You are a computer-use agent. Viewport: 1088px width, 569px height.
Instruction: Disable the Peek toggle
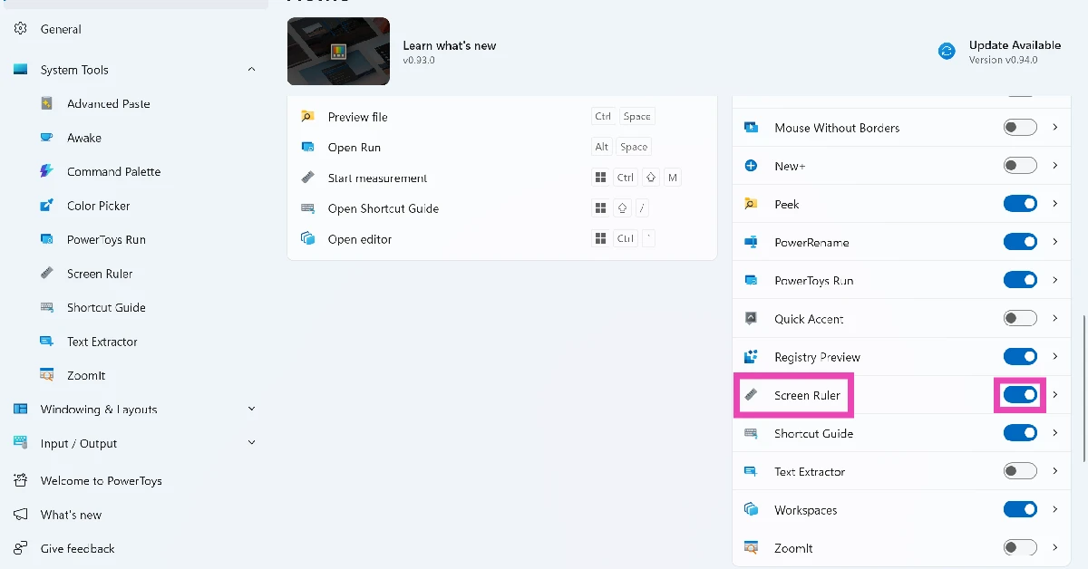point(1020,204)
